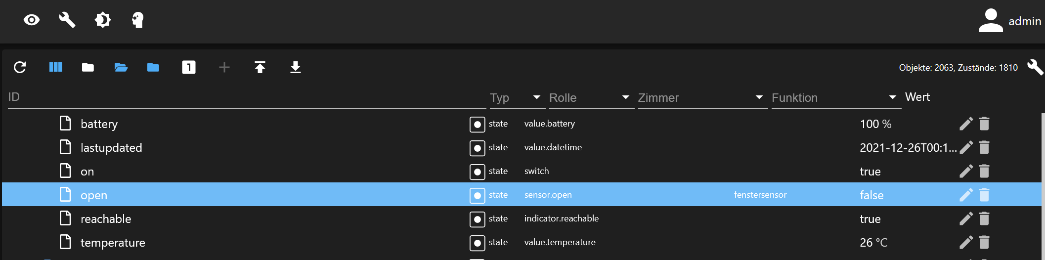
Task: Open the column visibility selector icon
Action: (x=56, y=67)
